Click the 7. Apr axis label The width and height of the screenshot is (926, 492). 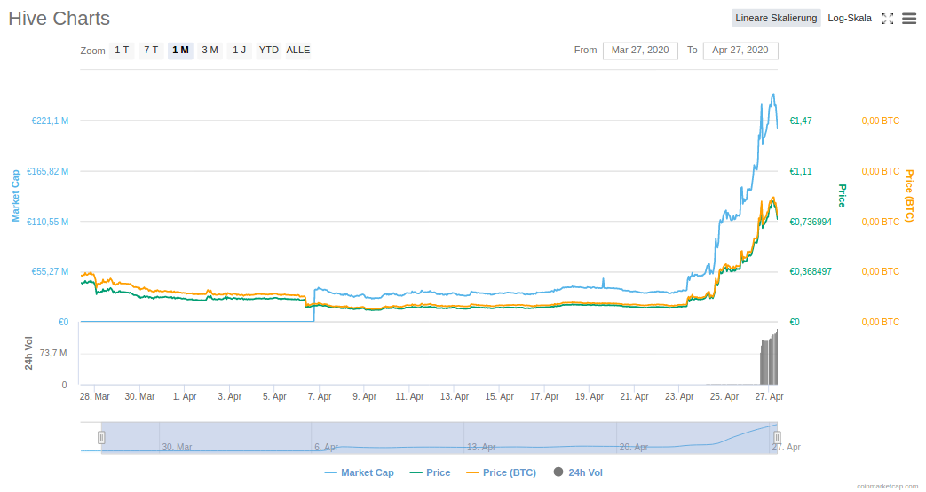(320, 396)
